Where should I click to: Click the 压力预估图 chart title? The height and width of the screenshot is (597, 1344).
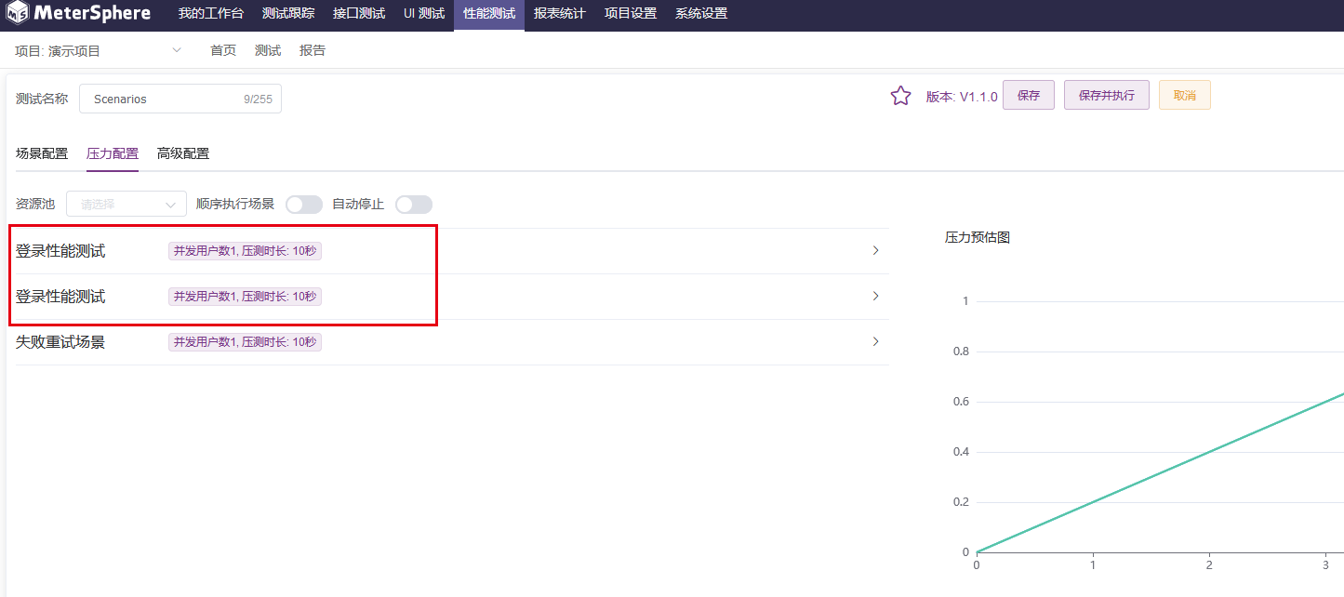978,237
